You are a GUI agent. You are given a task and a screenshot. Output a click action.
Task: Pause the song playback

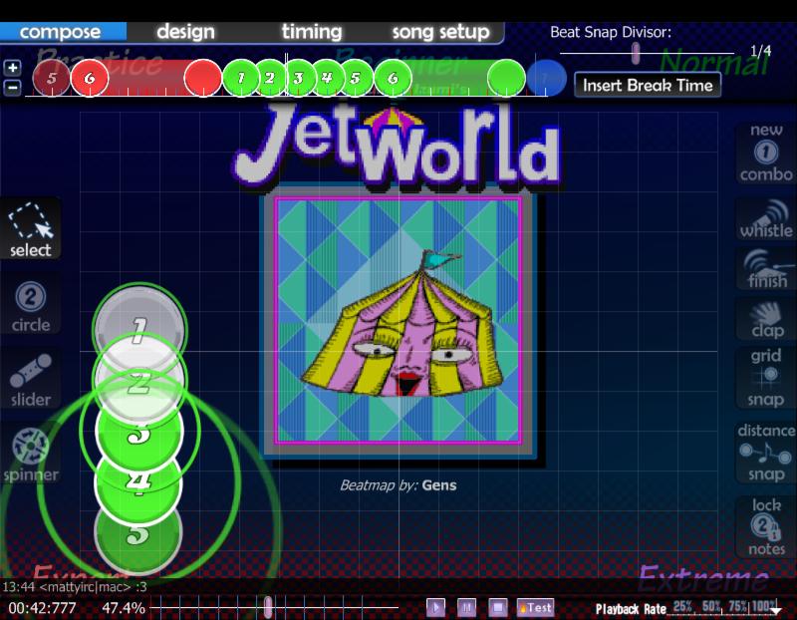(x=466, y=607)
